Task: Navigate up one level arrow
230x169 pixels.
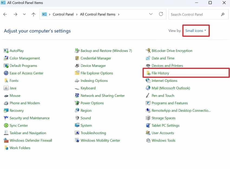Action: 34,14
